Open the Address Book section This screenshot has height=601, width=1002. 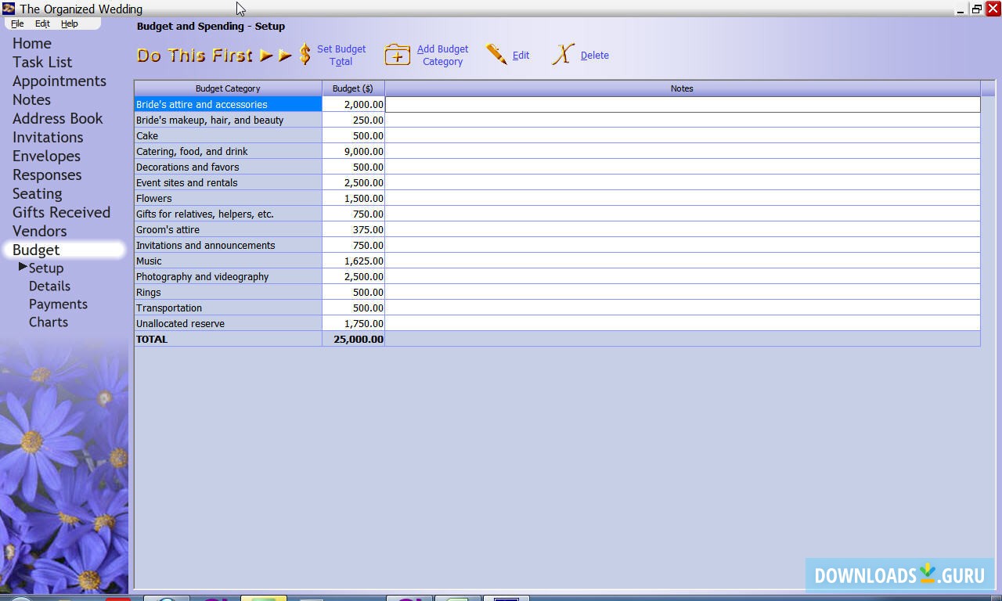[x=57, y=118]
